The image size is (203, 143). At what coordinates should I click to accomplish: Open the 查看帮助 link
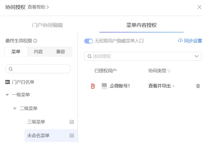38,7
